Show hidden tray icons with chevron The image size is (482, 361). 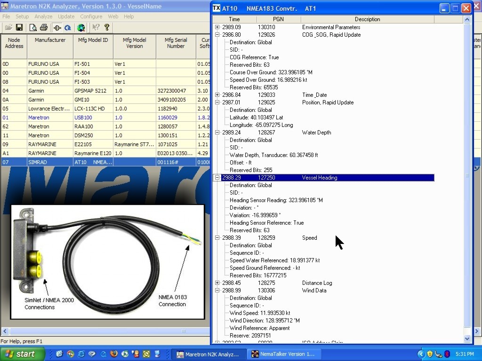pyautogui.click(x=421, y=354)
